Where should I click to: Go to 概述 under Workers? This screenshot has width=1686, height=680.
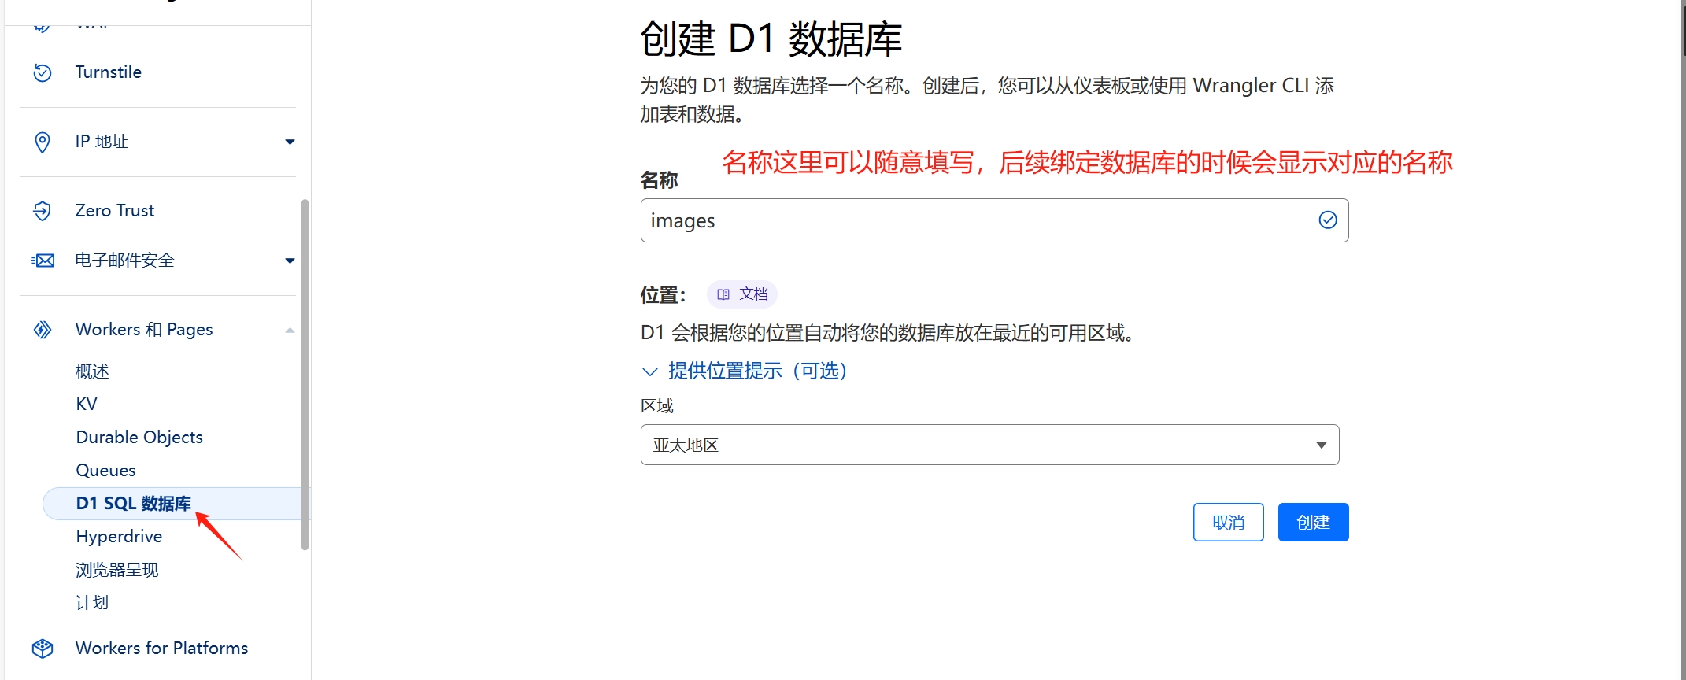(92, 371)
